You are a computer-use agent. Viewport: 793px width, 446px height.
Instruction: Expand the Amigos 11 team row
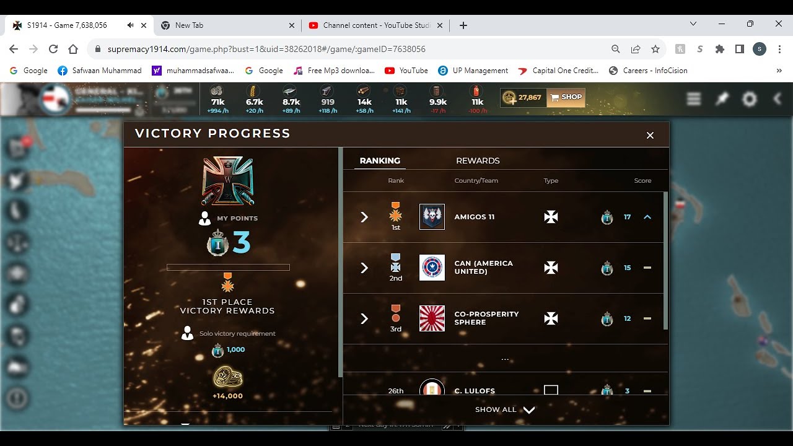tap(364, 217)
